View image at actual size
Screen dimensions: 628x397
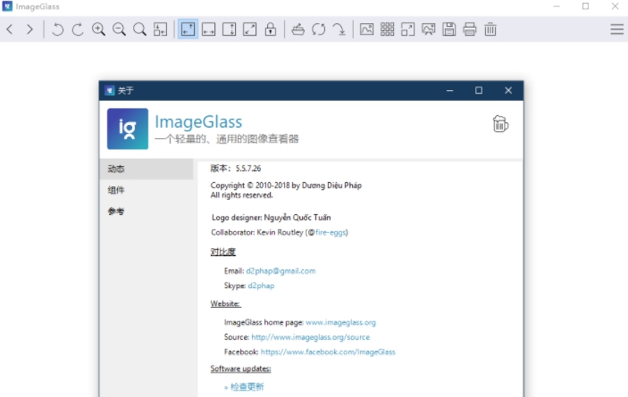point(139,29)
